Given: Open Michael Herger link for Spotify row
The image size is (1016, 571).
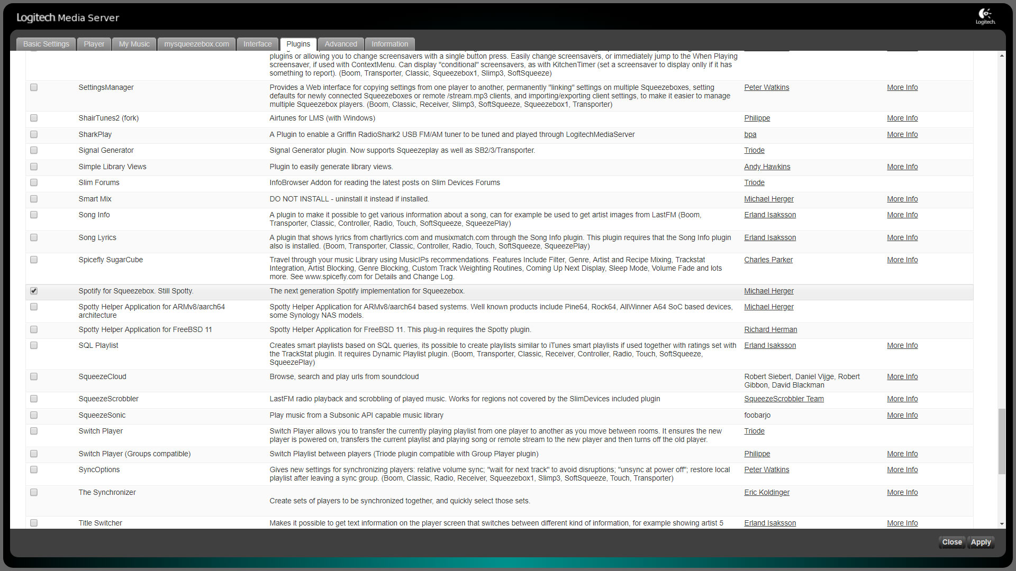Looking at the screenshot, I should pos(769,291).
